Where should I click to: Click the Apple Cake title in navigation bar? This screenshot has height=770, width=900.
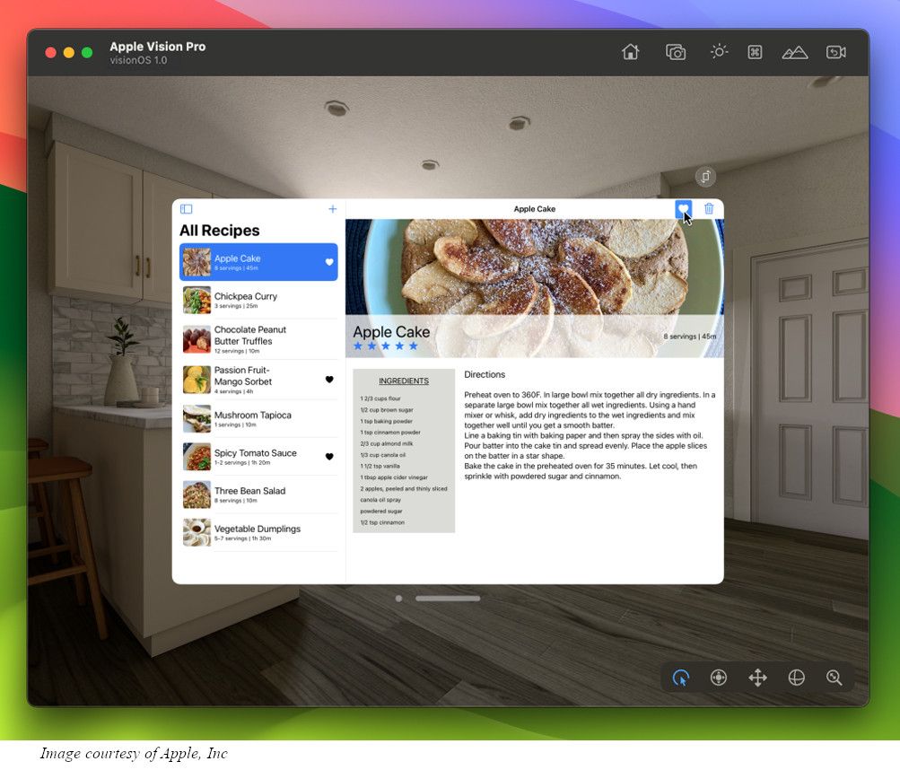point(535,209)
